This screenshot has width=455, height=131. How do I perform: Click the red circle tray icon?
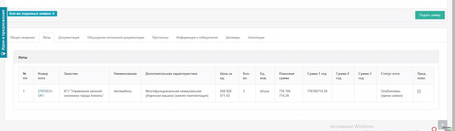(x=434, y=129)
